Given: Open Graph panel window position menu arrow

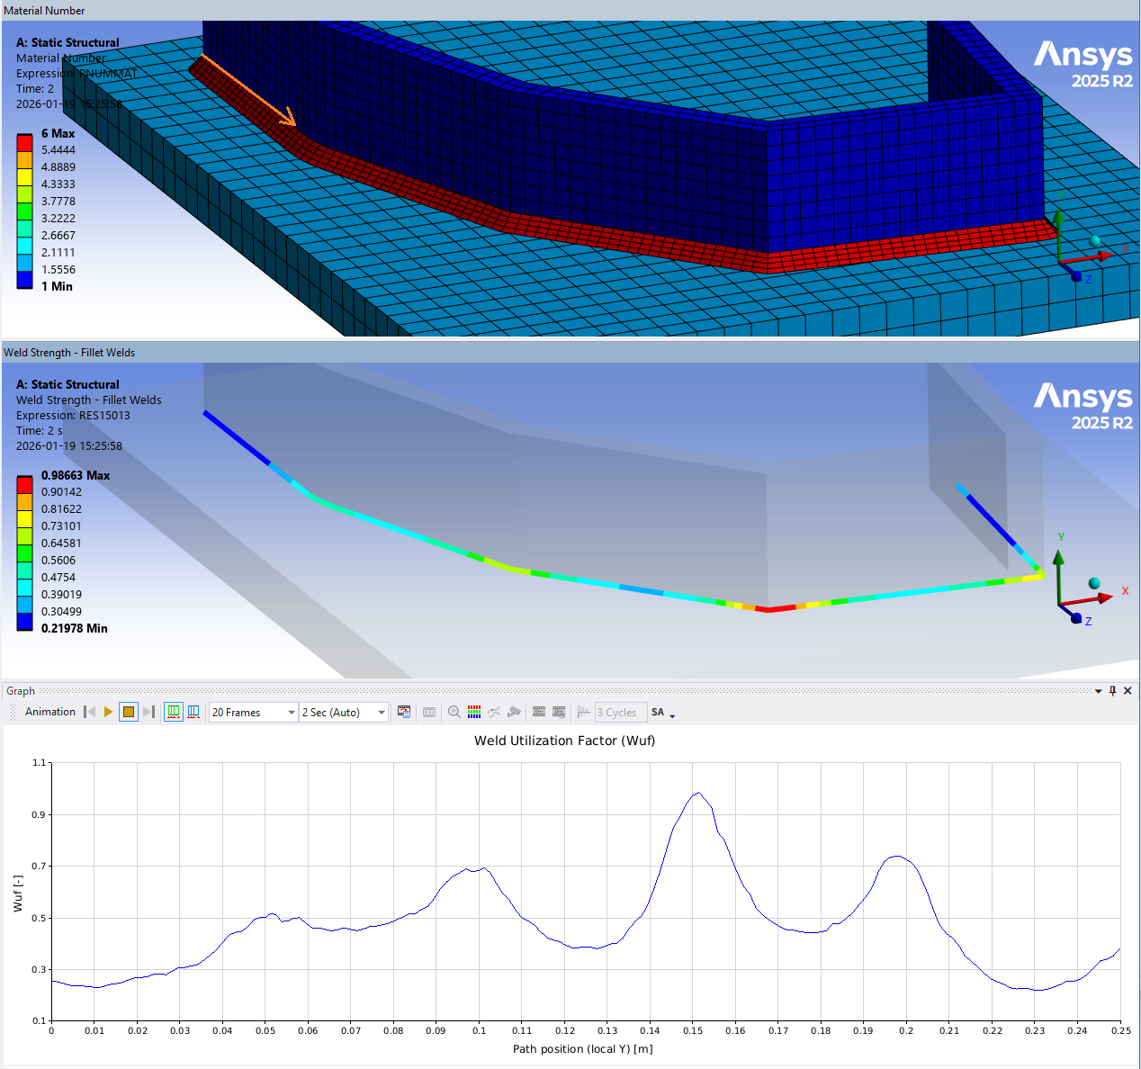Looking at the screenshot, I should [1098, 691].
